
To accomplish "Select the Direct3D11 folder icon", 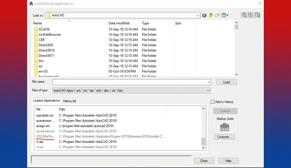I will (x=36, y=56).
